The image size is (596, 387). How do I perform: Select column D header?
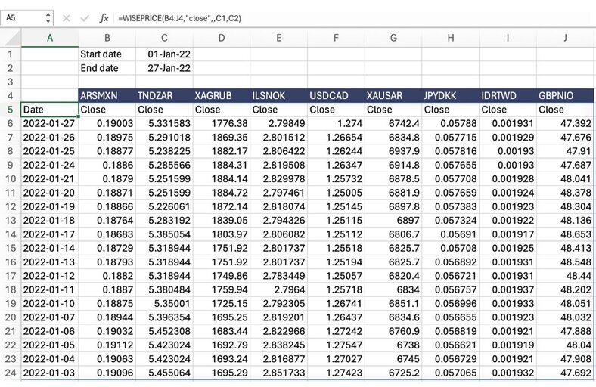coord(221,39)
